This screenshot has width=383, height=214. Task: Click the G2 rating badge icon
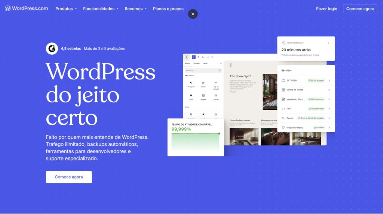[52, 48]
